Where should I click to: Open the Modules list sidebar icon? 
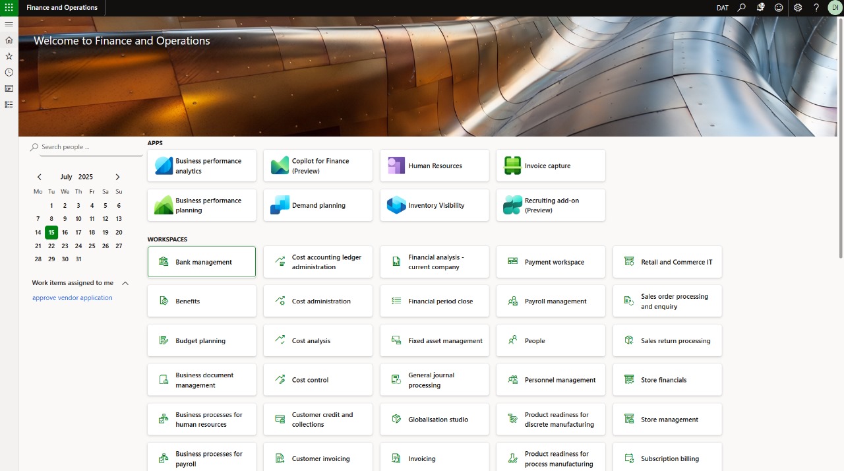click(x=9, y=104)
